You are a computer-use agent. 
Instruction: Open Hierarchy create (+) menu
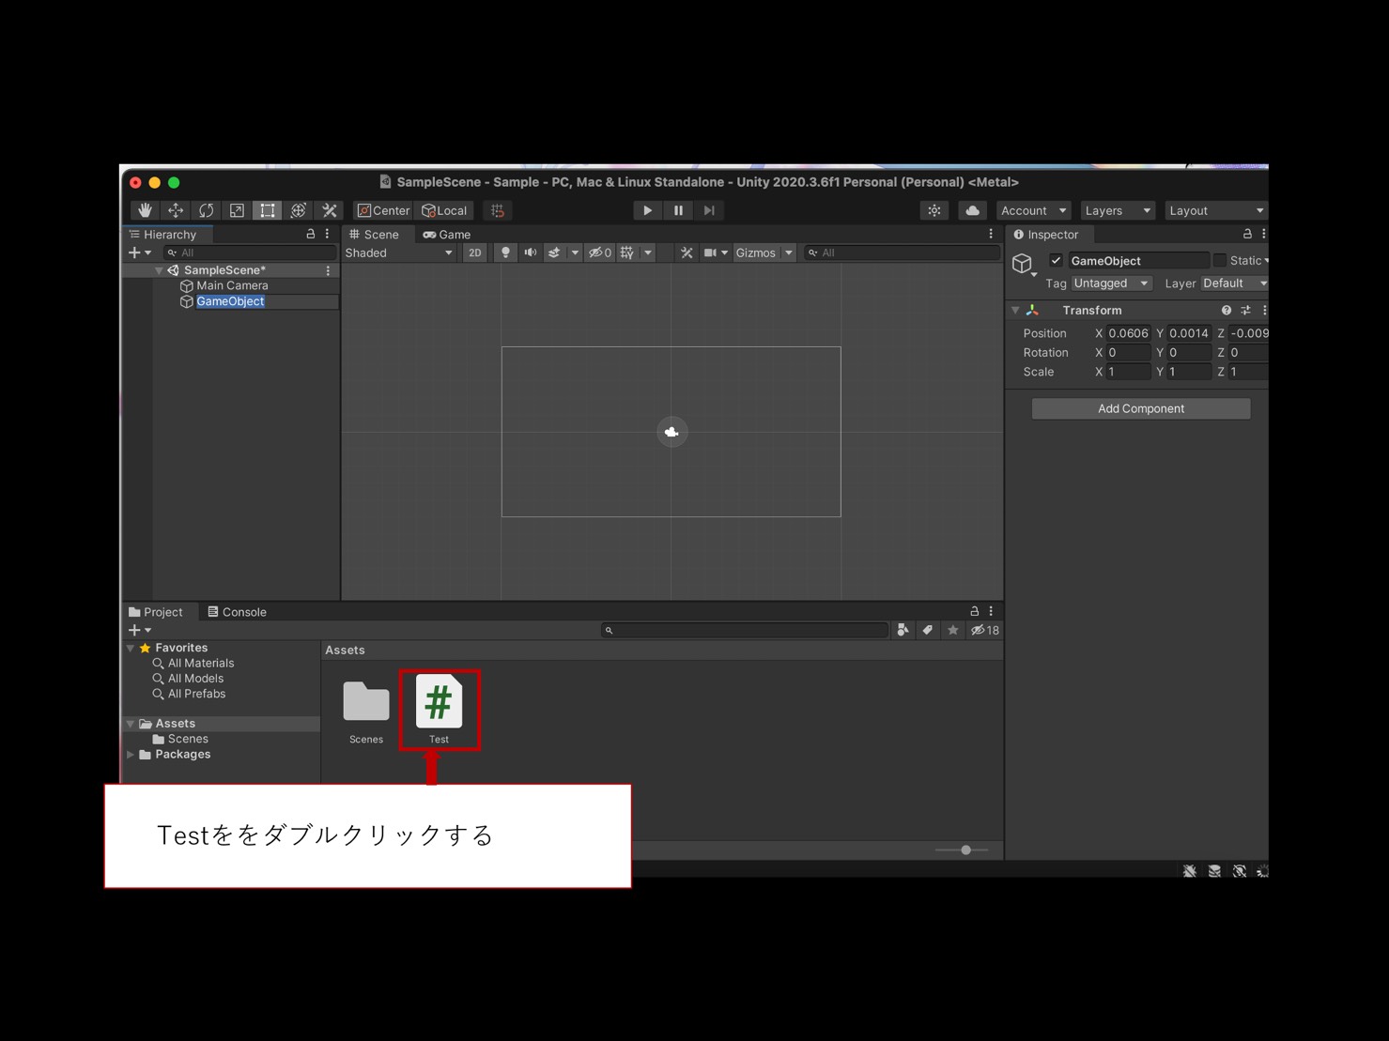pyautogui.click(x=139, y=253)
